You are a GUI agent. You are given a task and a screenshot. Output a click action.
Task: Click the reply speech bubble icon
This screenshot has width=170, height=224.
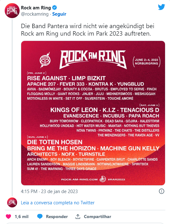(40, 217)
